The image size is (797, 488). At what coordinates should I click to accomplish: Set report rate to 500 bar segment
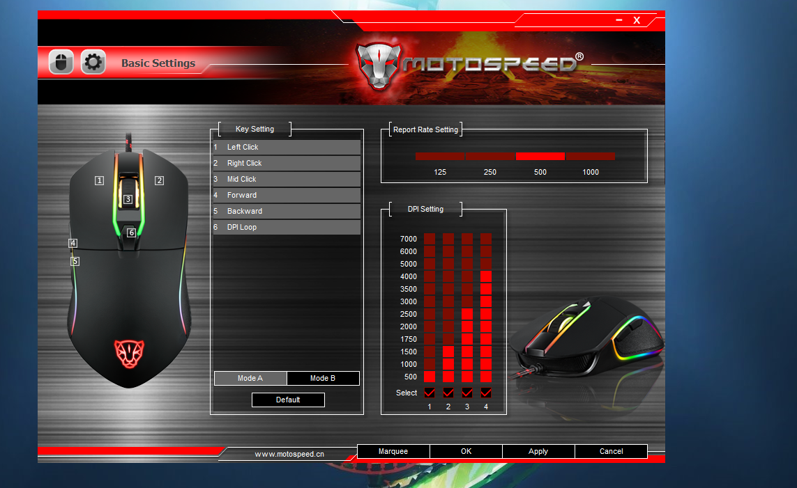click(x=540, y=156)
